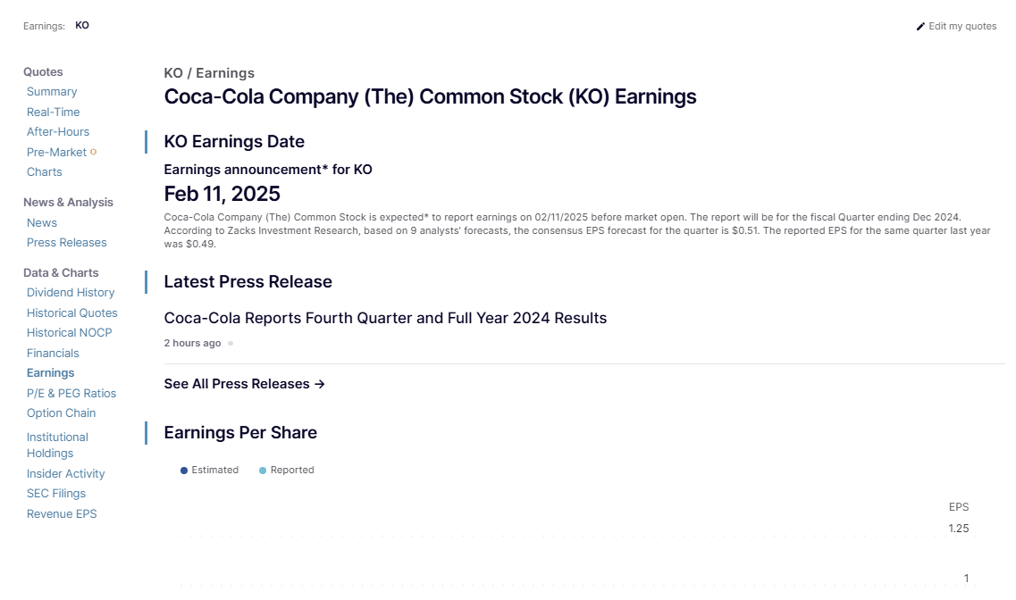View Dividend History

coord(71,293)
